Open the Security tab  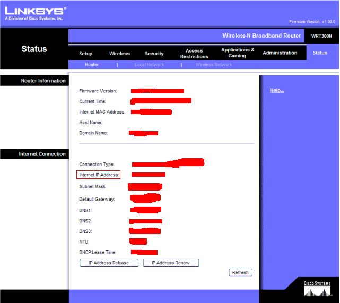click(x=154, y=54)
